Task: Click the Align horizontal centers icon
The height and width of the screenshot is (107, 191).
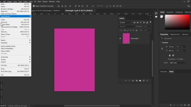Action: coord(62,6)
